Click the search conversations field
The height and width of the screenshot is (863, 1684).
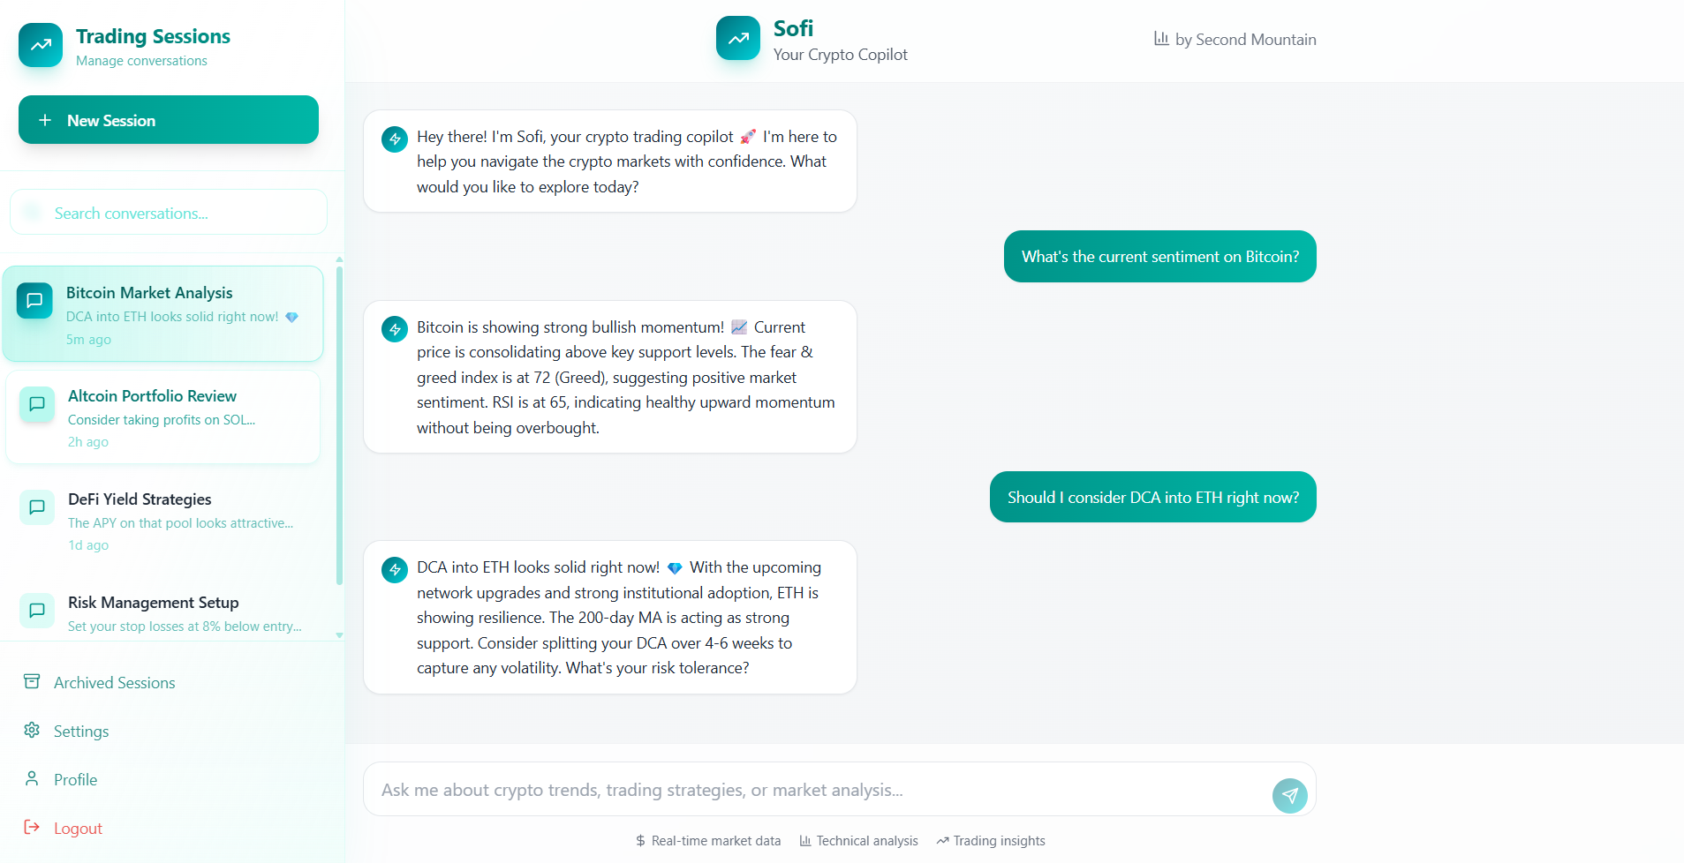pyautogui.click(x=168, y=212)
